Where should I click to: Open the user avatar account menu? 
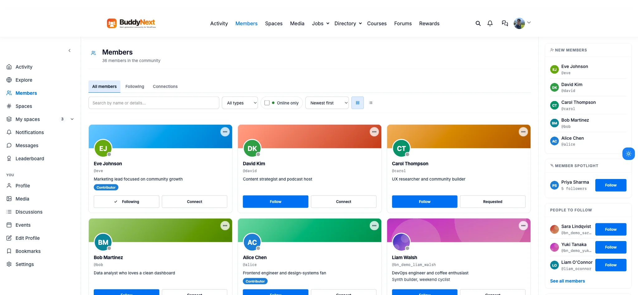coord(522,23)
